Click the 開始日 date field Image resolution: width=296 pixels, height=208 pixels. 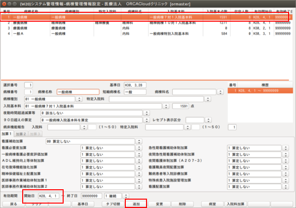pyautogui.click(x=50, y=196)
